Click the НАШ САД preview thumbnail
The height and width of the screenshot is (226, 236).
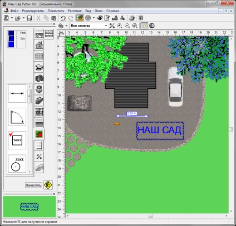pyautogui.click(x=29, y=207)
